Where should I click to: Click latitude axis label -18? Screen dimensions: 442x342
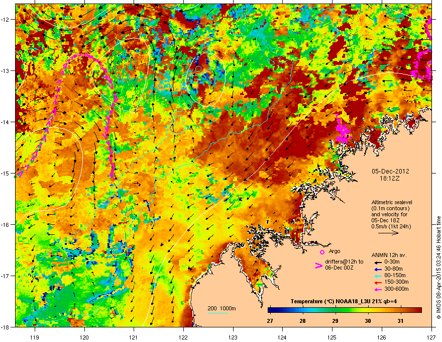(x=6, y=327)
